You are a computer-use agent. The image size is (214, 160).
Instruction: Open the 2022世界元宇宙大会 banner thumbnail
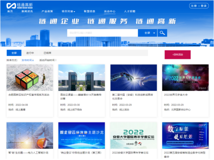pyautogui.click(x=185, y=78)
